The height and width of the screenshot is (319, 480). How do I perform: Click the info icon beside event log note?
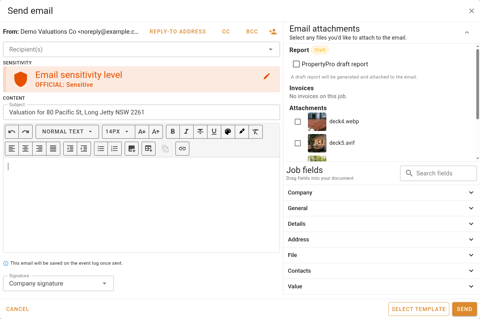tap(6, 263)
